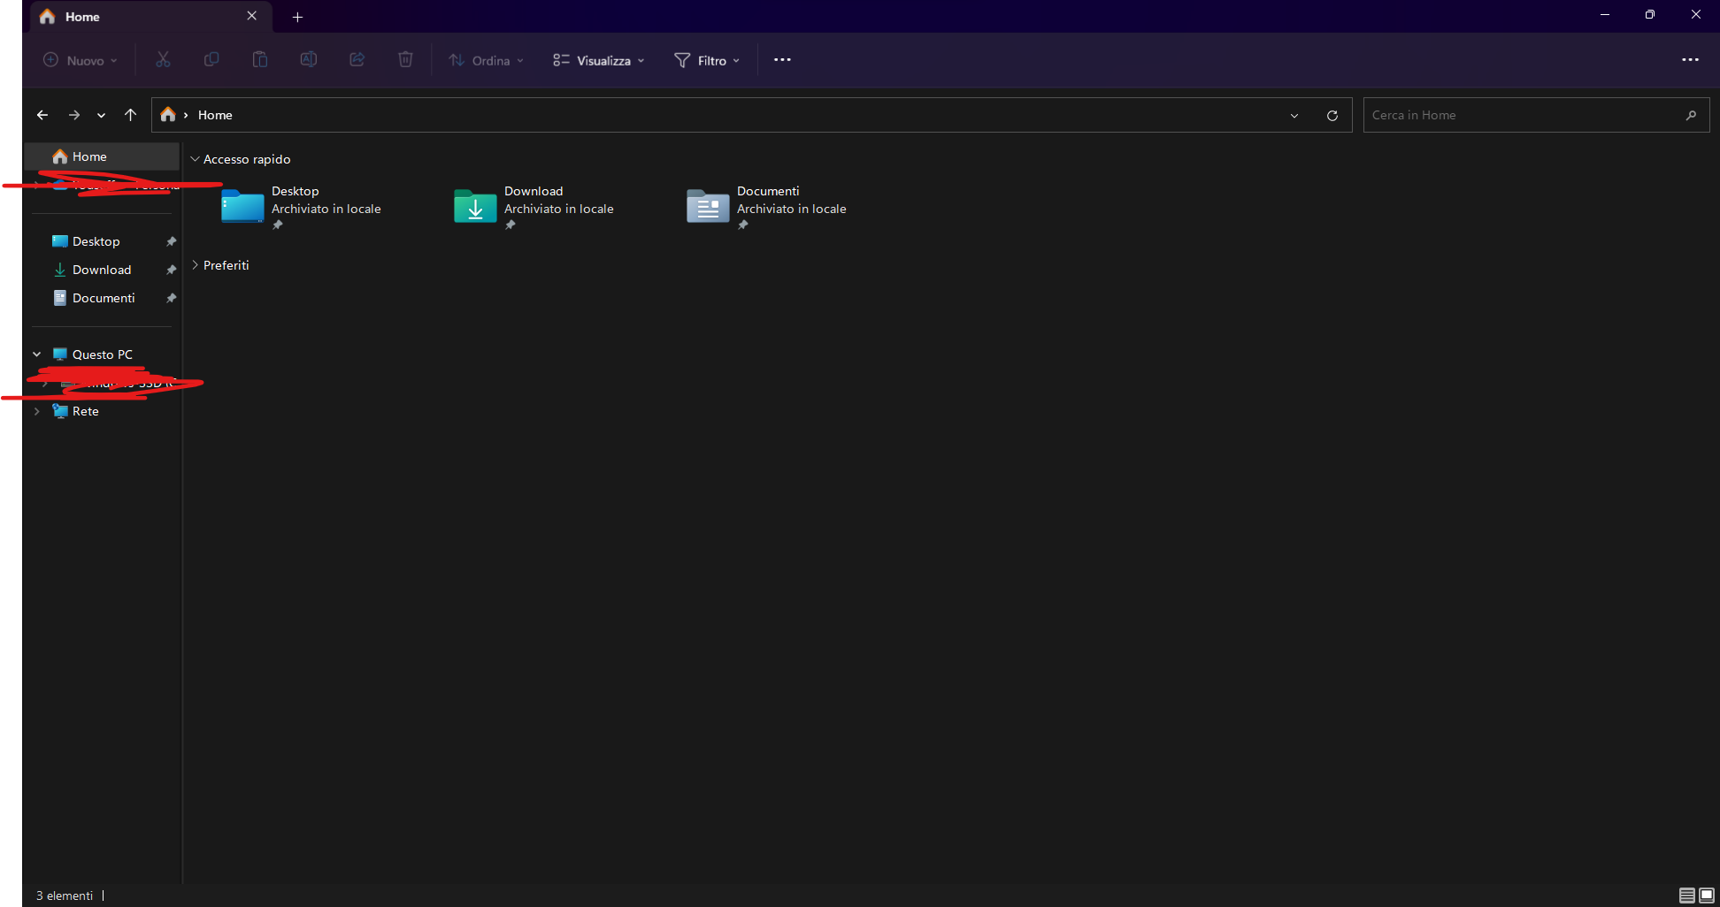Click the Paste icon

click(x=259, y=59)
